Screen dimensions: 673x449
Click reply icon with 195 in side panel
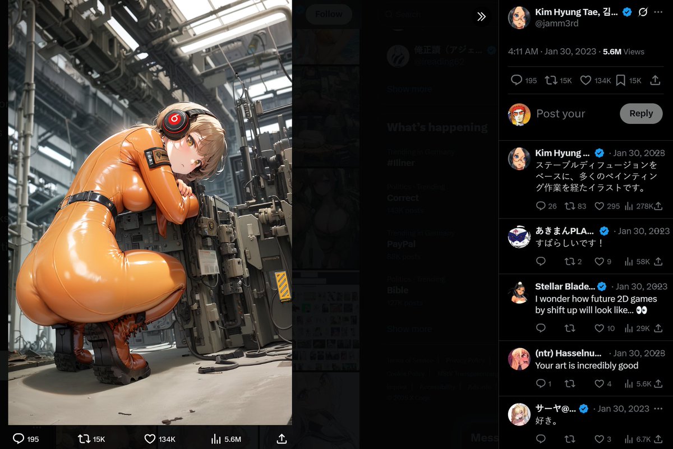point(524,80)
